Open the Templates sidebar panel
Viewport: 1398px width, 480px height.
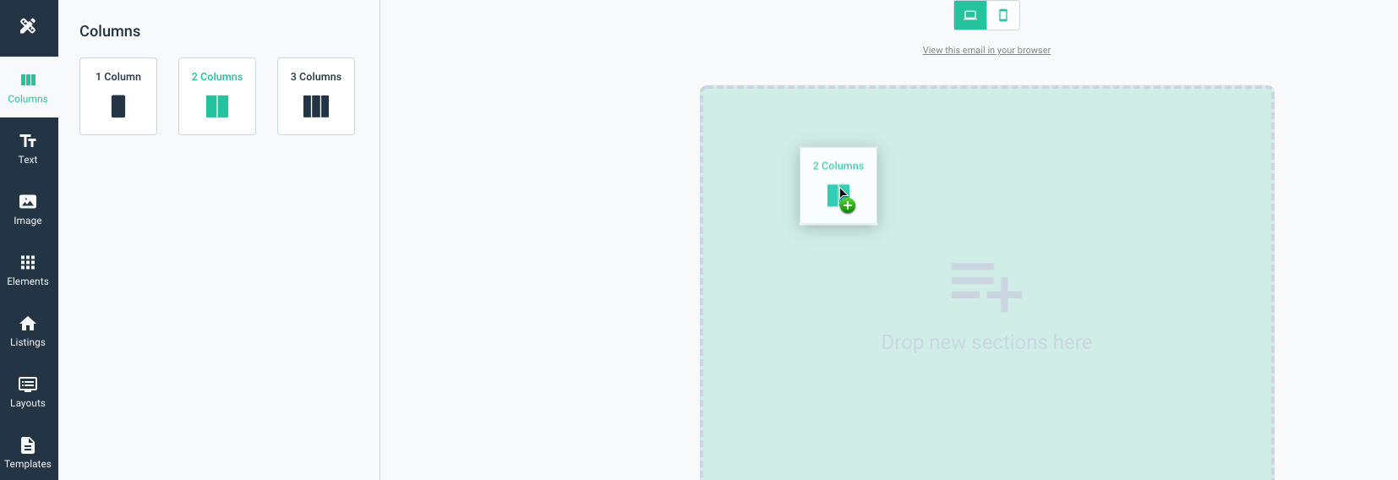(x=29, y=453)
